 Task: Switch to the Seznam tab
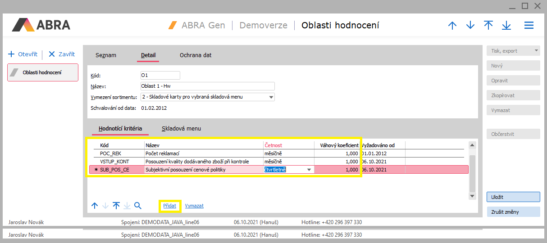click(106, 55)
